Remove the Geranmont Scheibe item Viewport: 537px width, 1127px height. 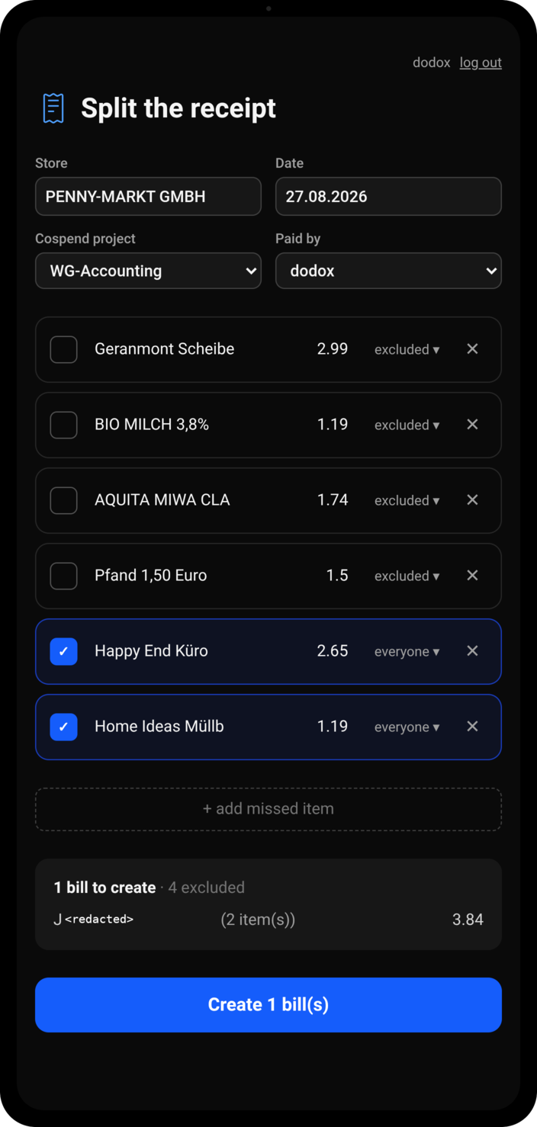[x=472, y=348]
